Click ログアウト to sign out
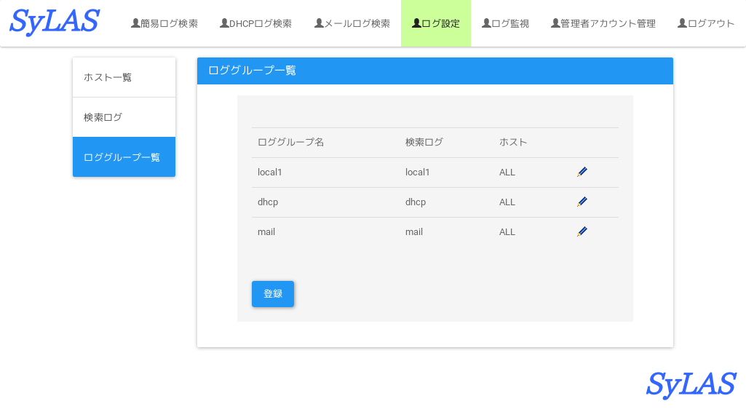Viewport: 746px width, 409px height. [x=706, y=23]
